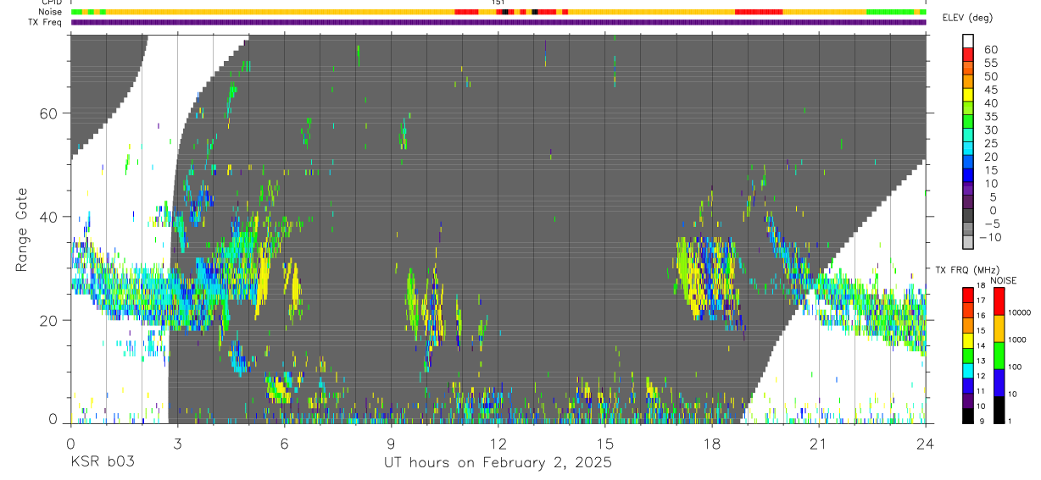Pick cyan ELEV swatch between 20 and 25
Image resolution: width=1041 pixels, height=480 pixels.
(x=968, y=150)
